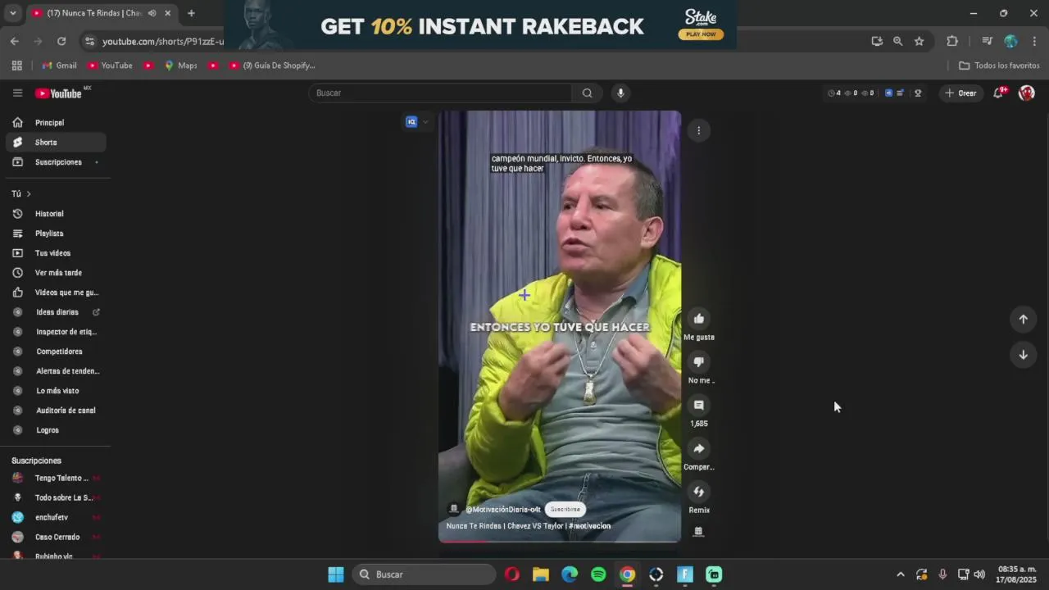The width and height of the screenshot is (1049, 590).
Task: Toggle the YouTube hamburger guide menu
Action: click(17, 93)
